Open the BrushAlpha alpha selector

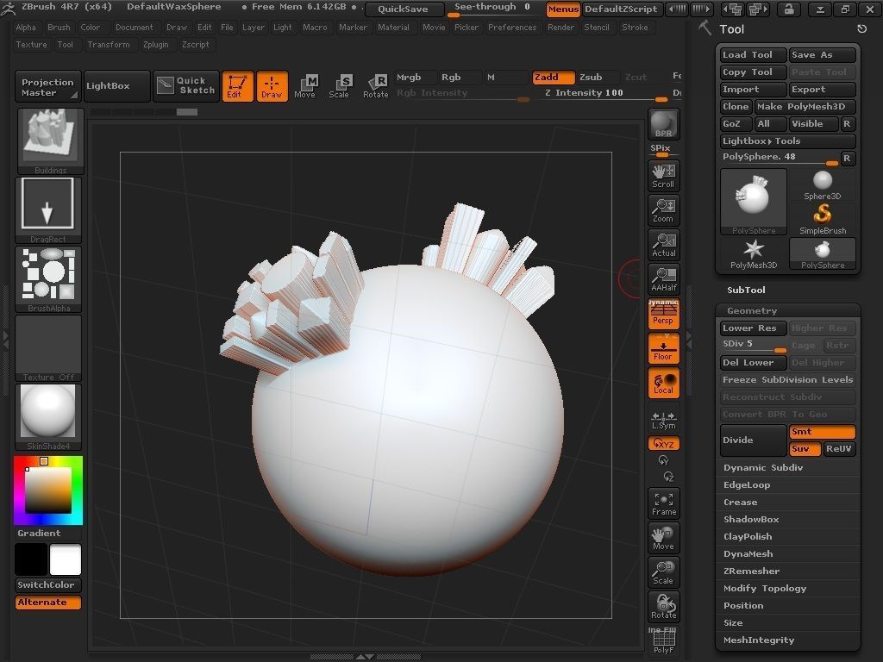(48, 279)
